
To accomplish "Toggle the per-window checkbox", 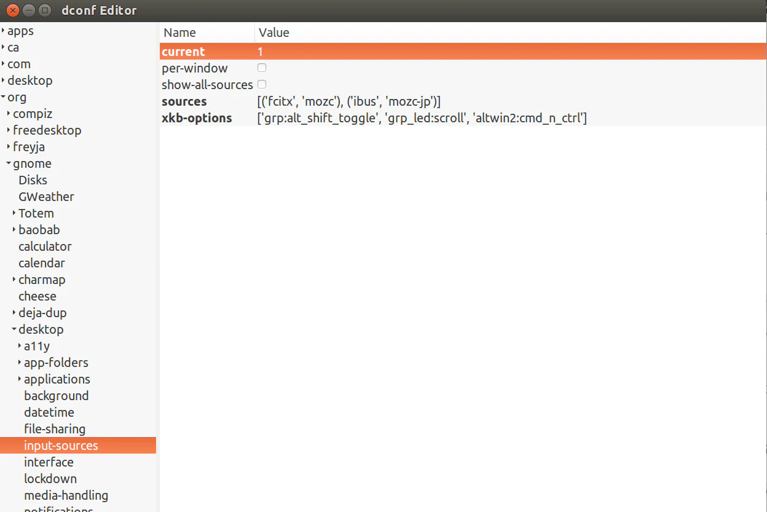I will (262, 68).
